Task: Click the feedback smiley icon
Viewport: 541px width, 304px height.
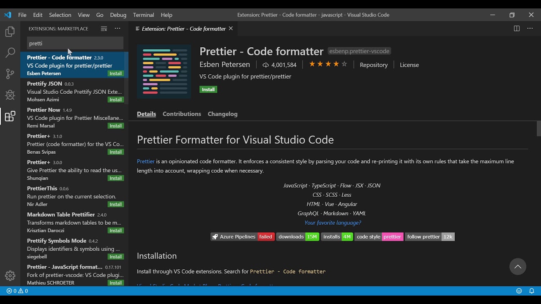Action: click(x=519, y=291)
